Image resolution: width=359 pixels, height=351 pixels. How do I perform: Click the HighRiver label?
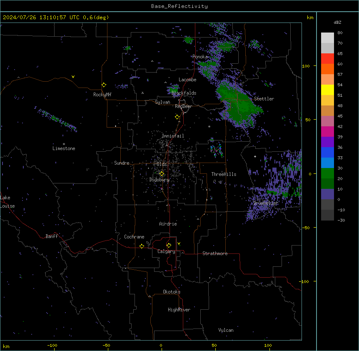179,310
